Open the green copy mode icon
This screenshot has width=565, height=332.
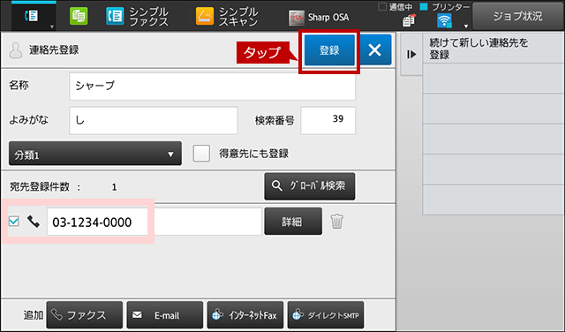79,17
